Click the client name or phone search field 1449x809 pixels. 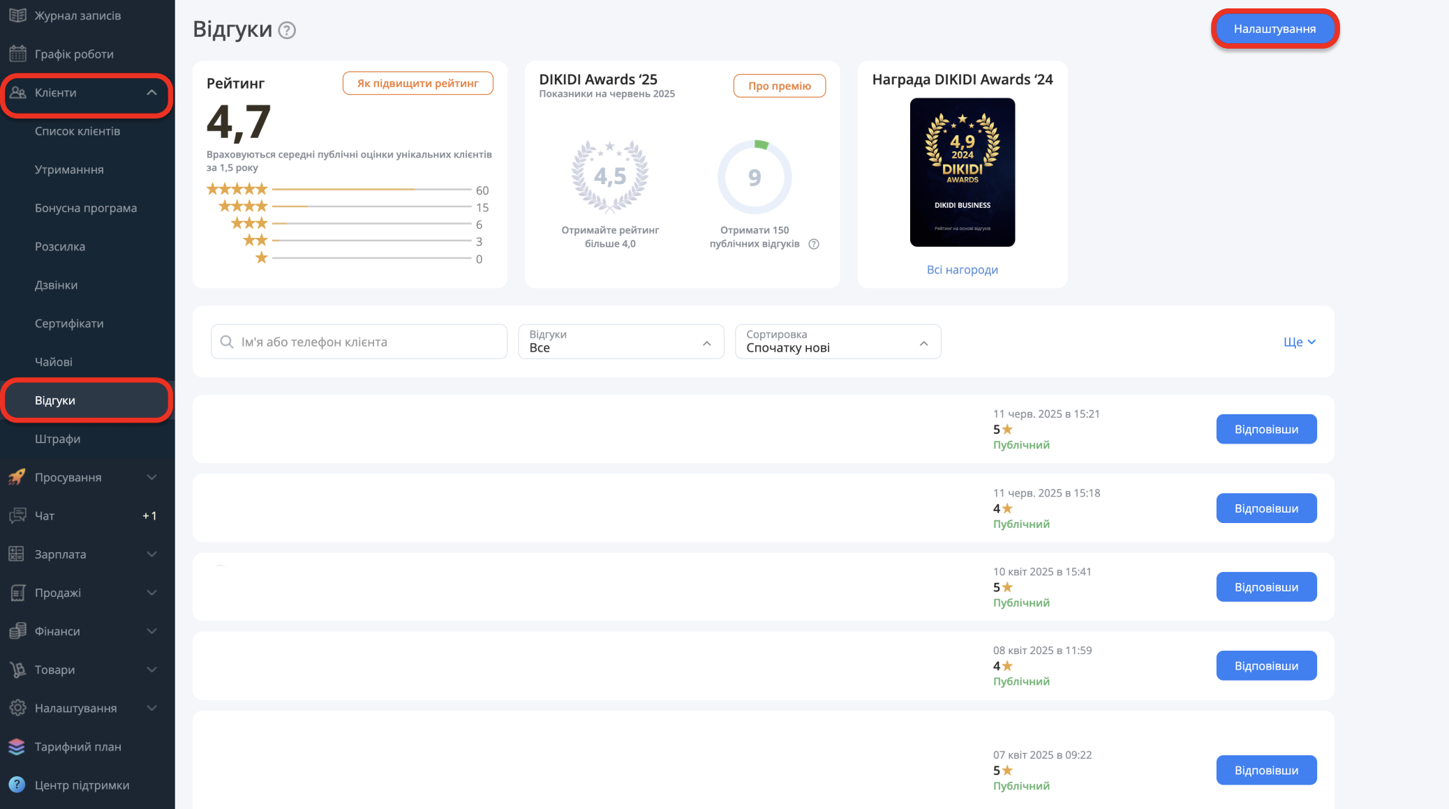pos(359,342)
